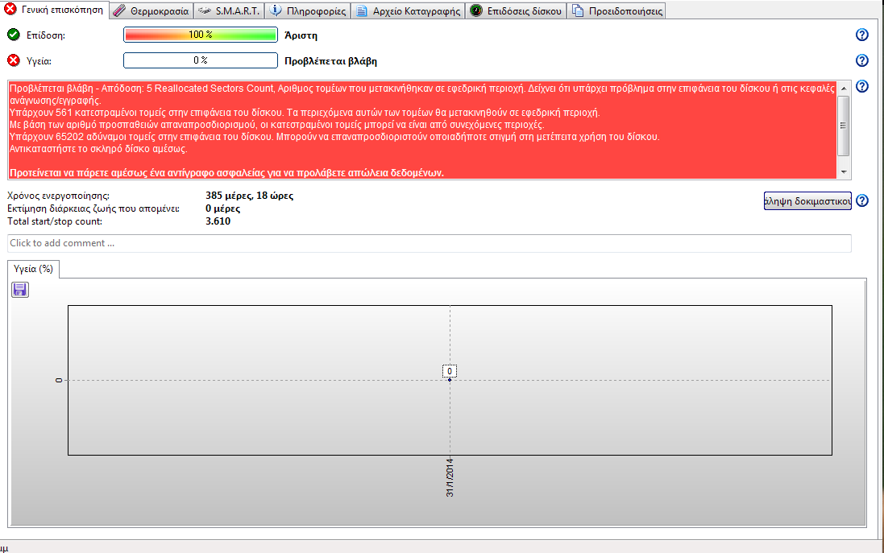
Task: Select the Υγεία (%) graph tab
Action: point(33,269)
